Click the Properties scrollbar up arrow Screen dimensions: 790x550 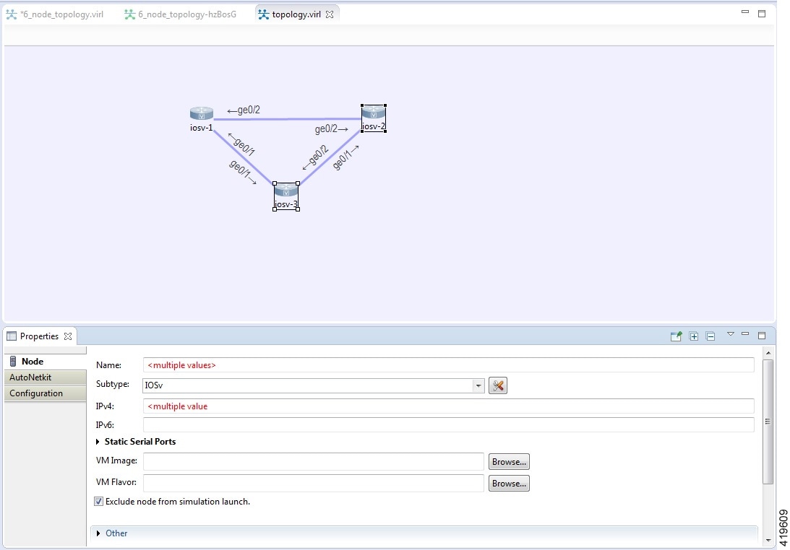pyautogui.click(x=768, y=353)
